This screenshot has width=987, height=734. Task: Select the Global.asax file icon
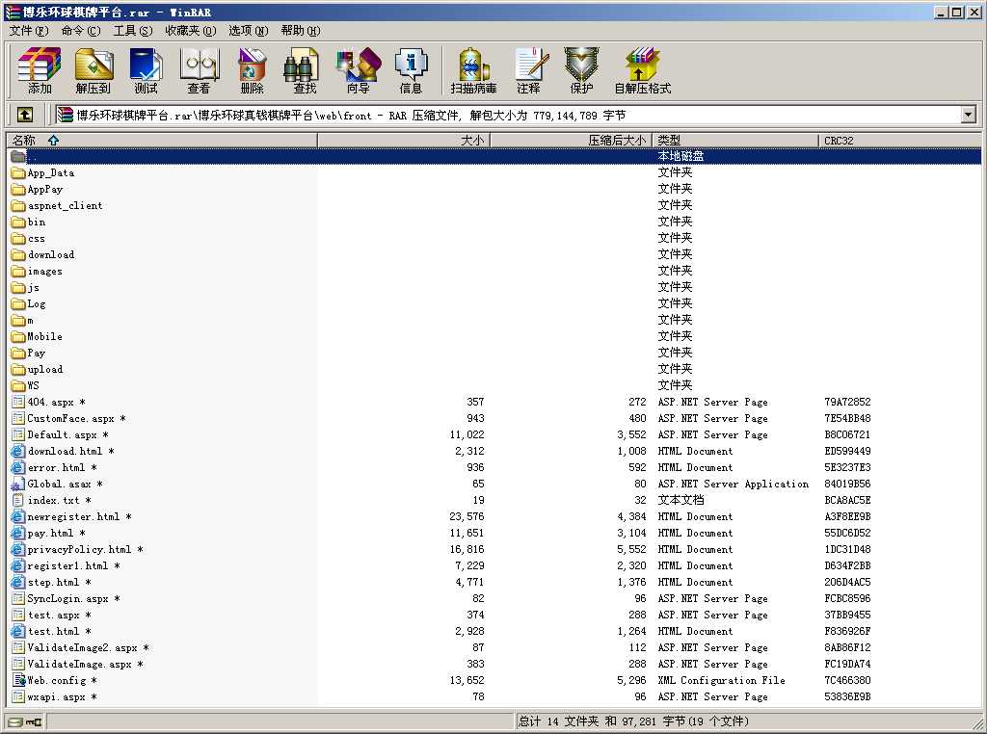[18, 485]
